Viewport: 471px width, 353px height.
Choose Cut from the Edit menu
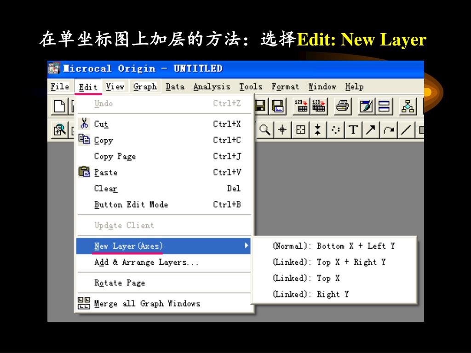(x=164, y=124)
